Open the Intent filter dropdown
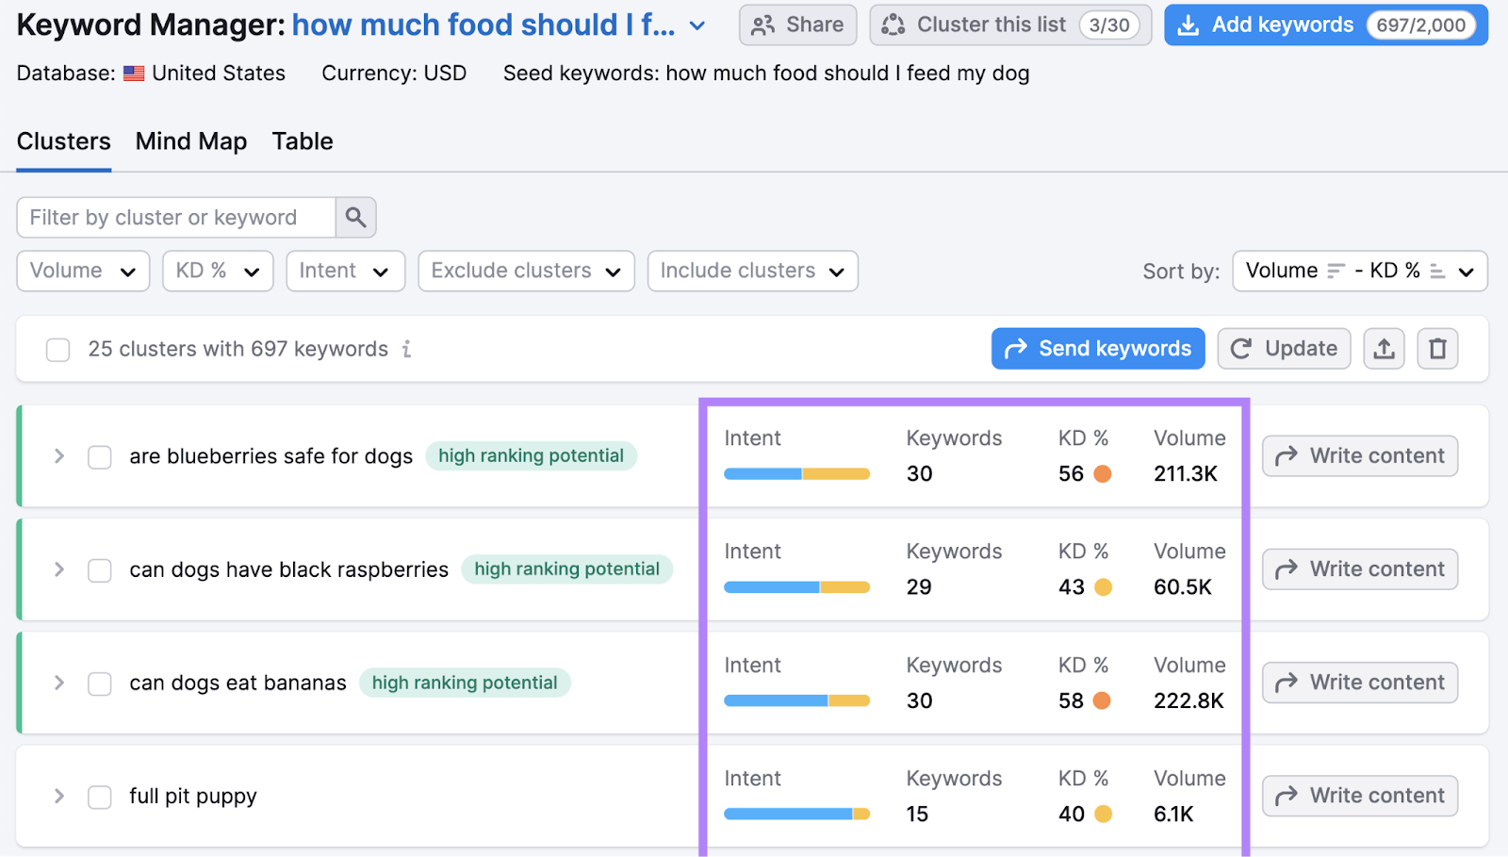 [x=345, y=272]
